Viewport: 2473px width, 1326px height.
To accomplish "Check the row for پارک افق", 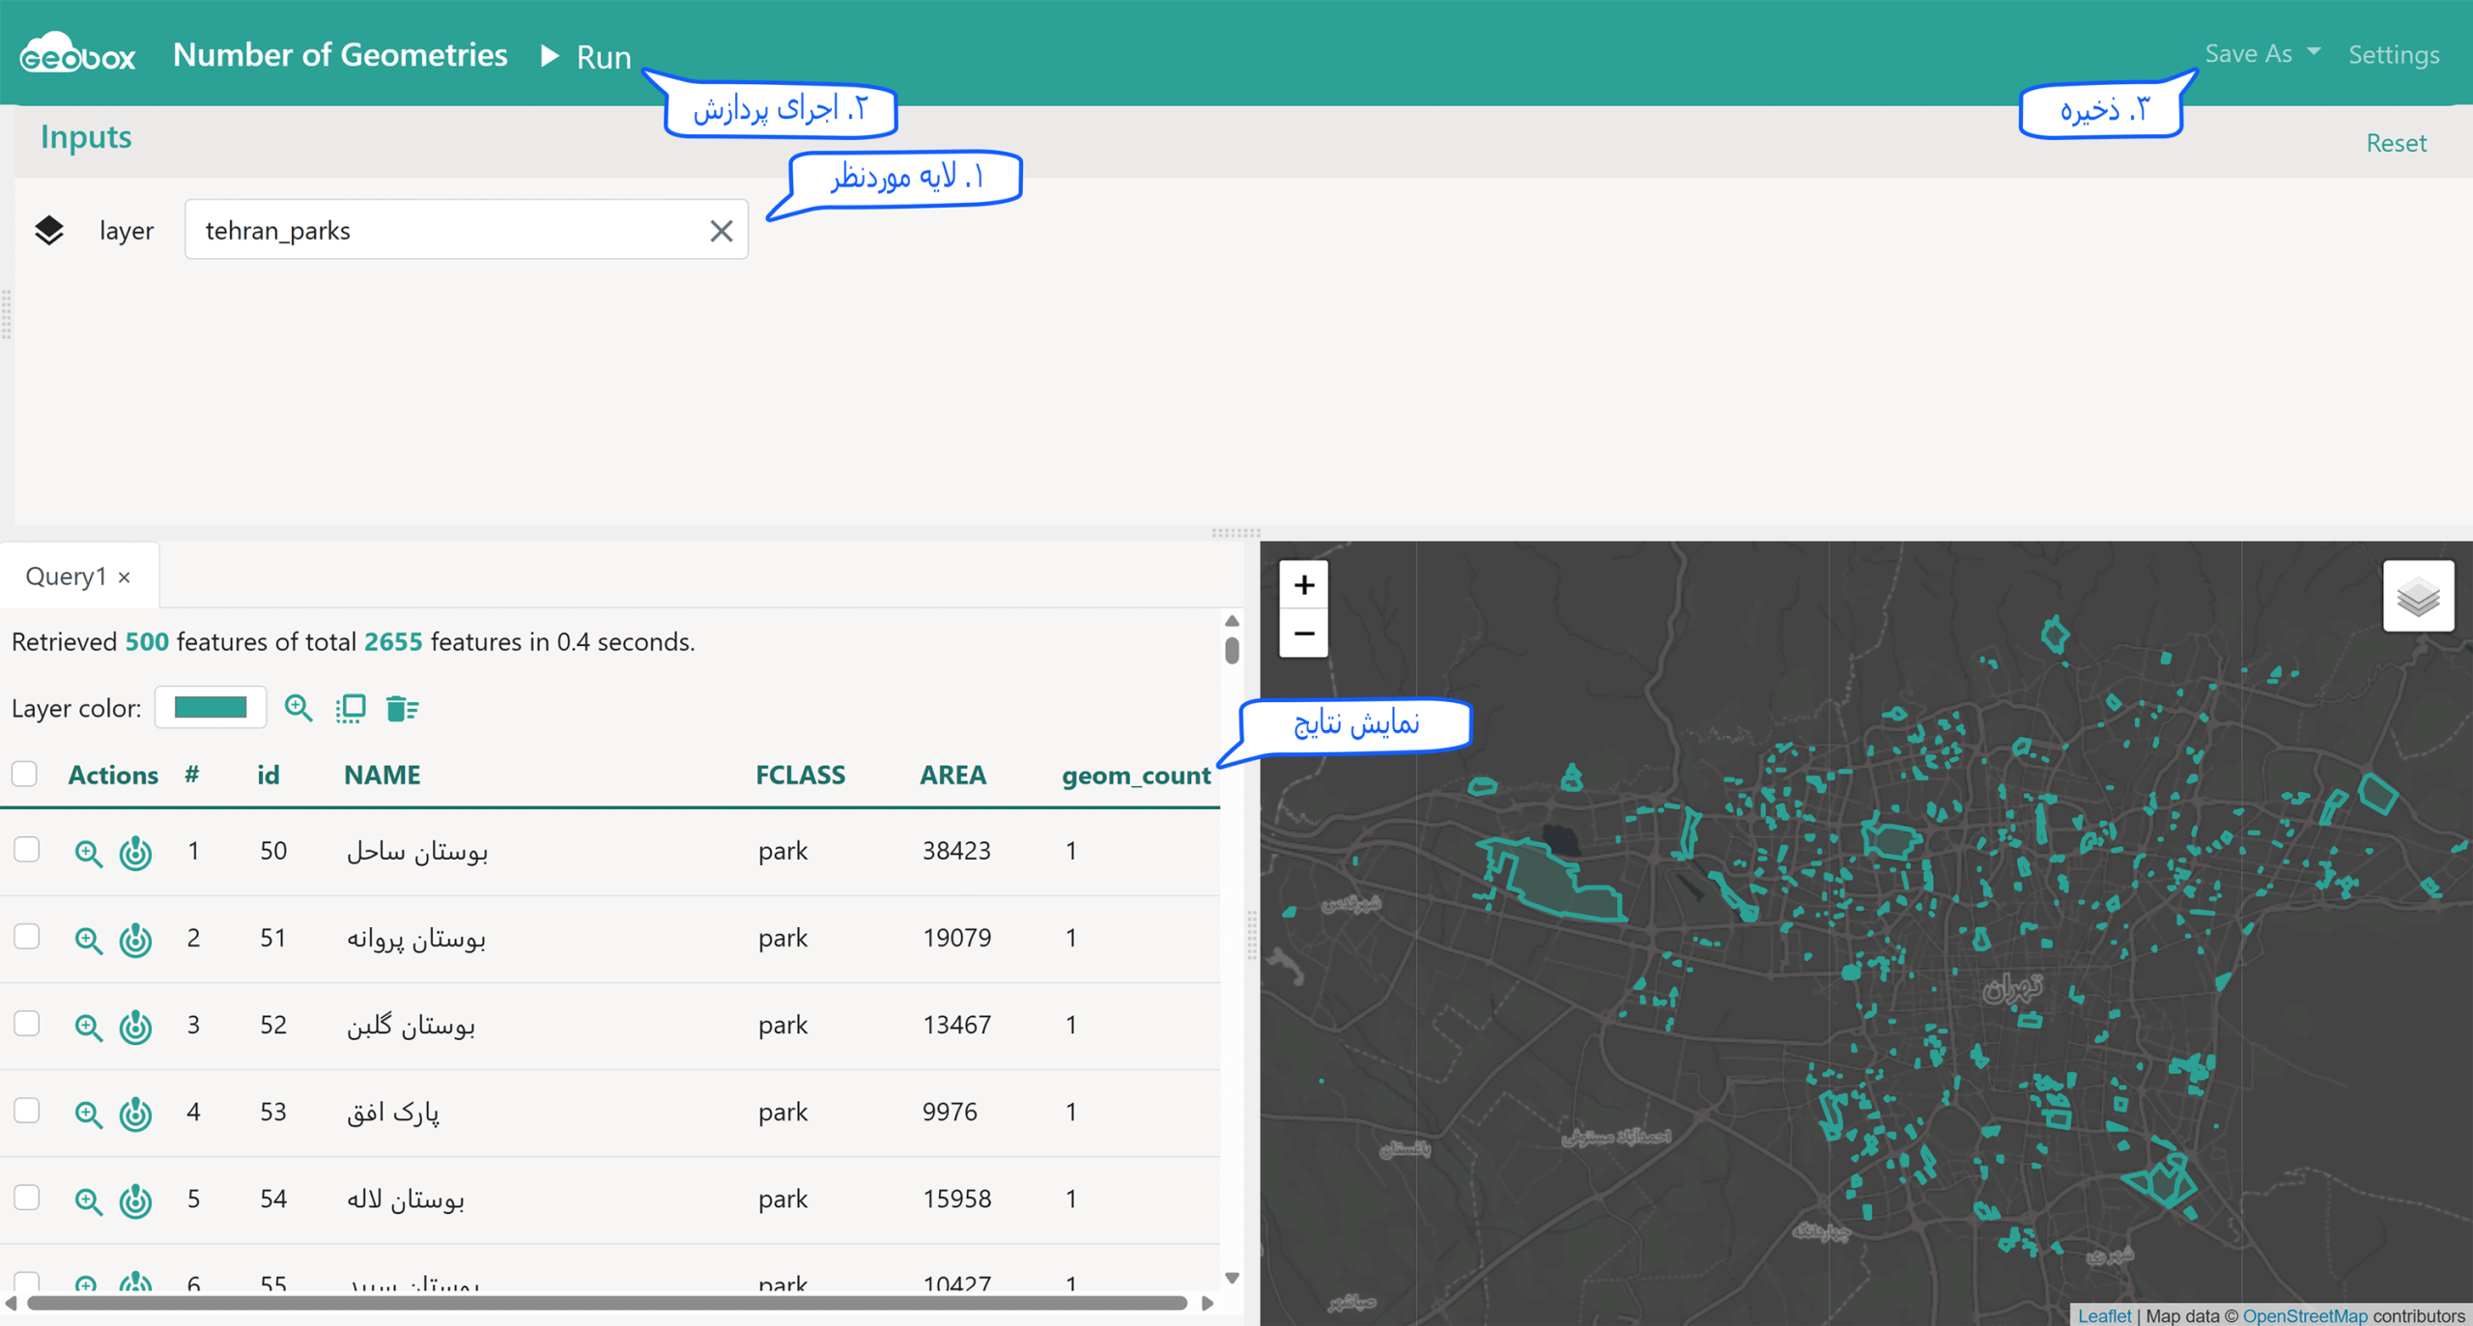I will tap(27, 1111).
